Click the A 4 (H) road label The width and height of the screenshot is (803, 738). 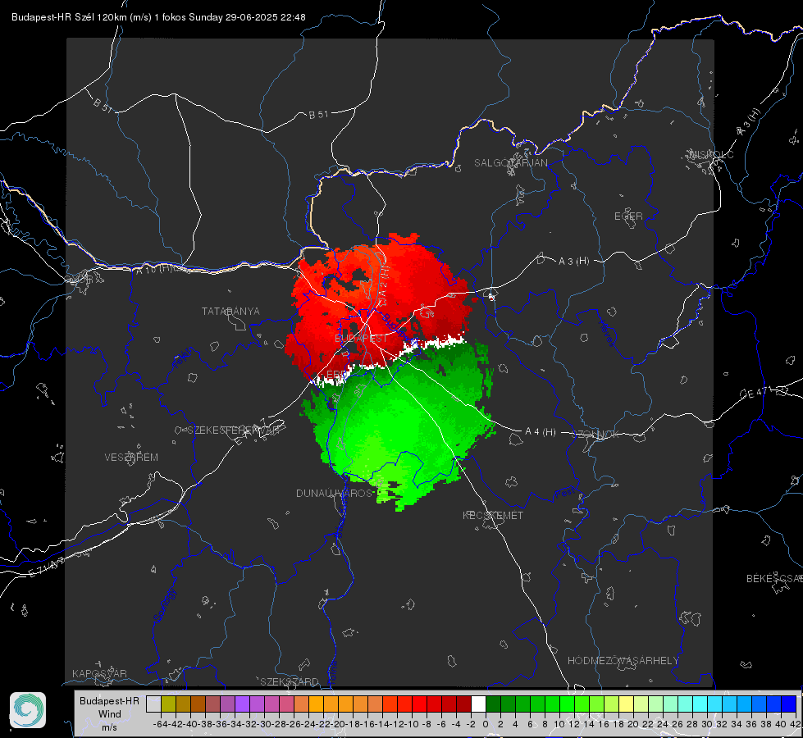tap(541, 432)
